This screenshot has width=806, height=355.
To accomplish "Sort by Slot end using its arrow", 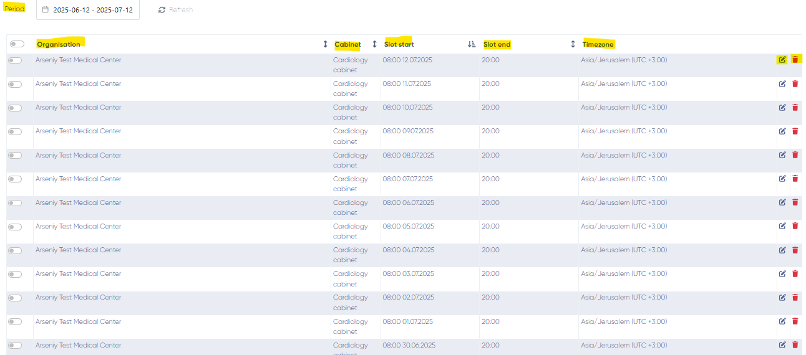I will [x=573, y=44].
